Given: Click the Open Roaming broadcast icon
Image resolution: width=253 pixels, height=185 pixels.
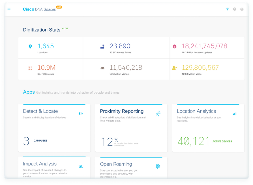Looking at the screenshot, I should point(158,166).
